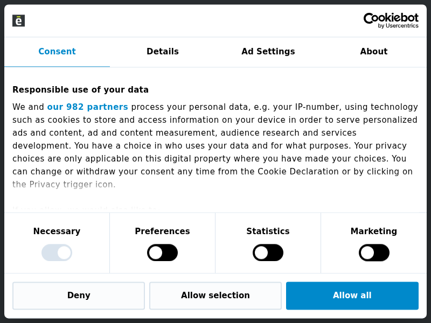Screen dimensions: 431x323
Task: Open the Details tab
Action: (163, 52)
